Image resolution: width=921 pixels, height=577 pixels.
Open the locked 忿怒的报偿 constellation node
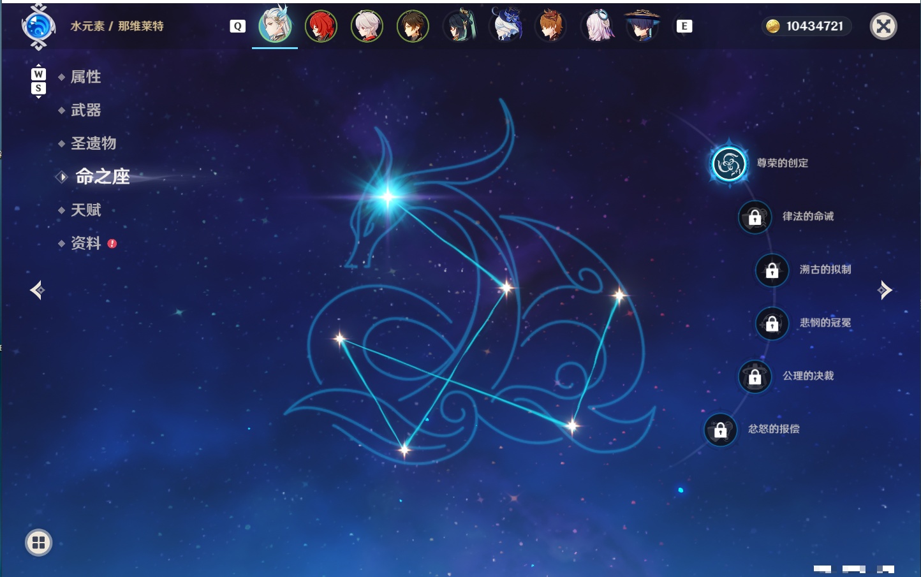click(x=720, y=430)
